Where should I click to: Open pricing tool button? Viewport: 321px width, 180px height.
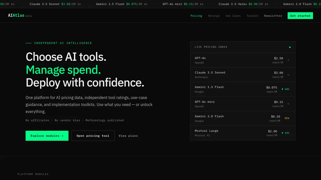click(93, 136)
